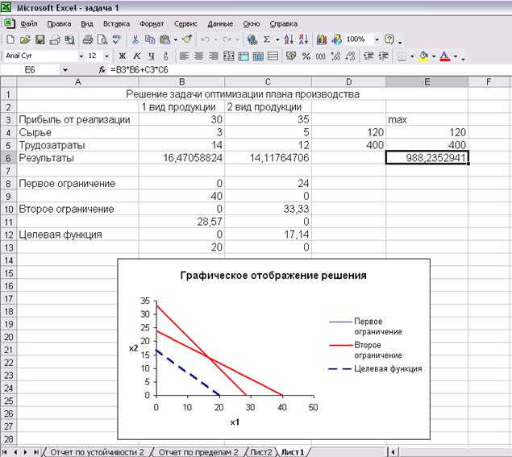Screen dimensions: 512x457
Task: Select cell E6 containing 988,2352941
Action: click(427, 159)
